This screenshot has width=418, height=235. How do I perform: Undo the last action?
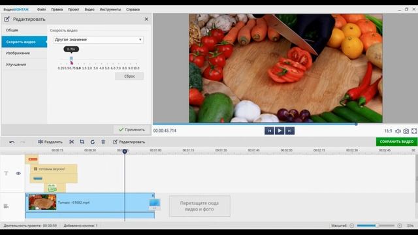12,142
